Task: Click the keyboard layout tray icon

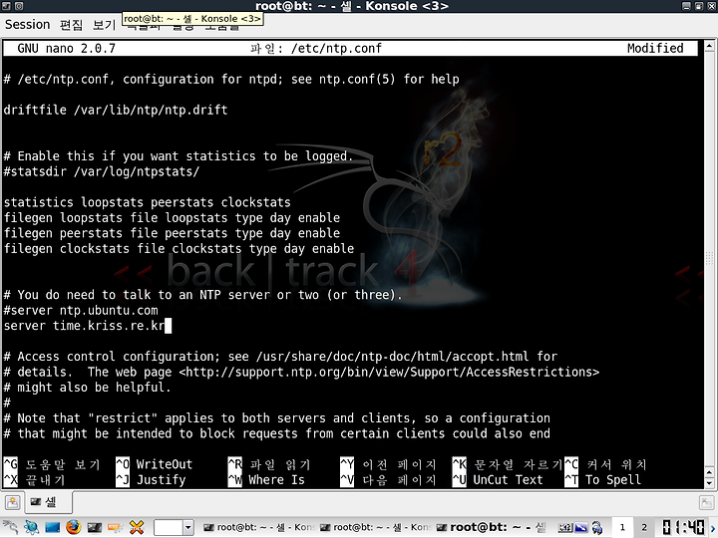Action: pos(565,527)
